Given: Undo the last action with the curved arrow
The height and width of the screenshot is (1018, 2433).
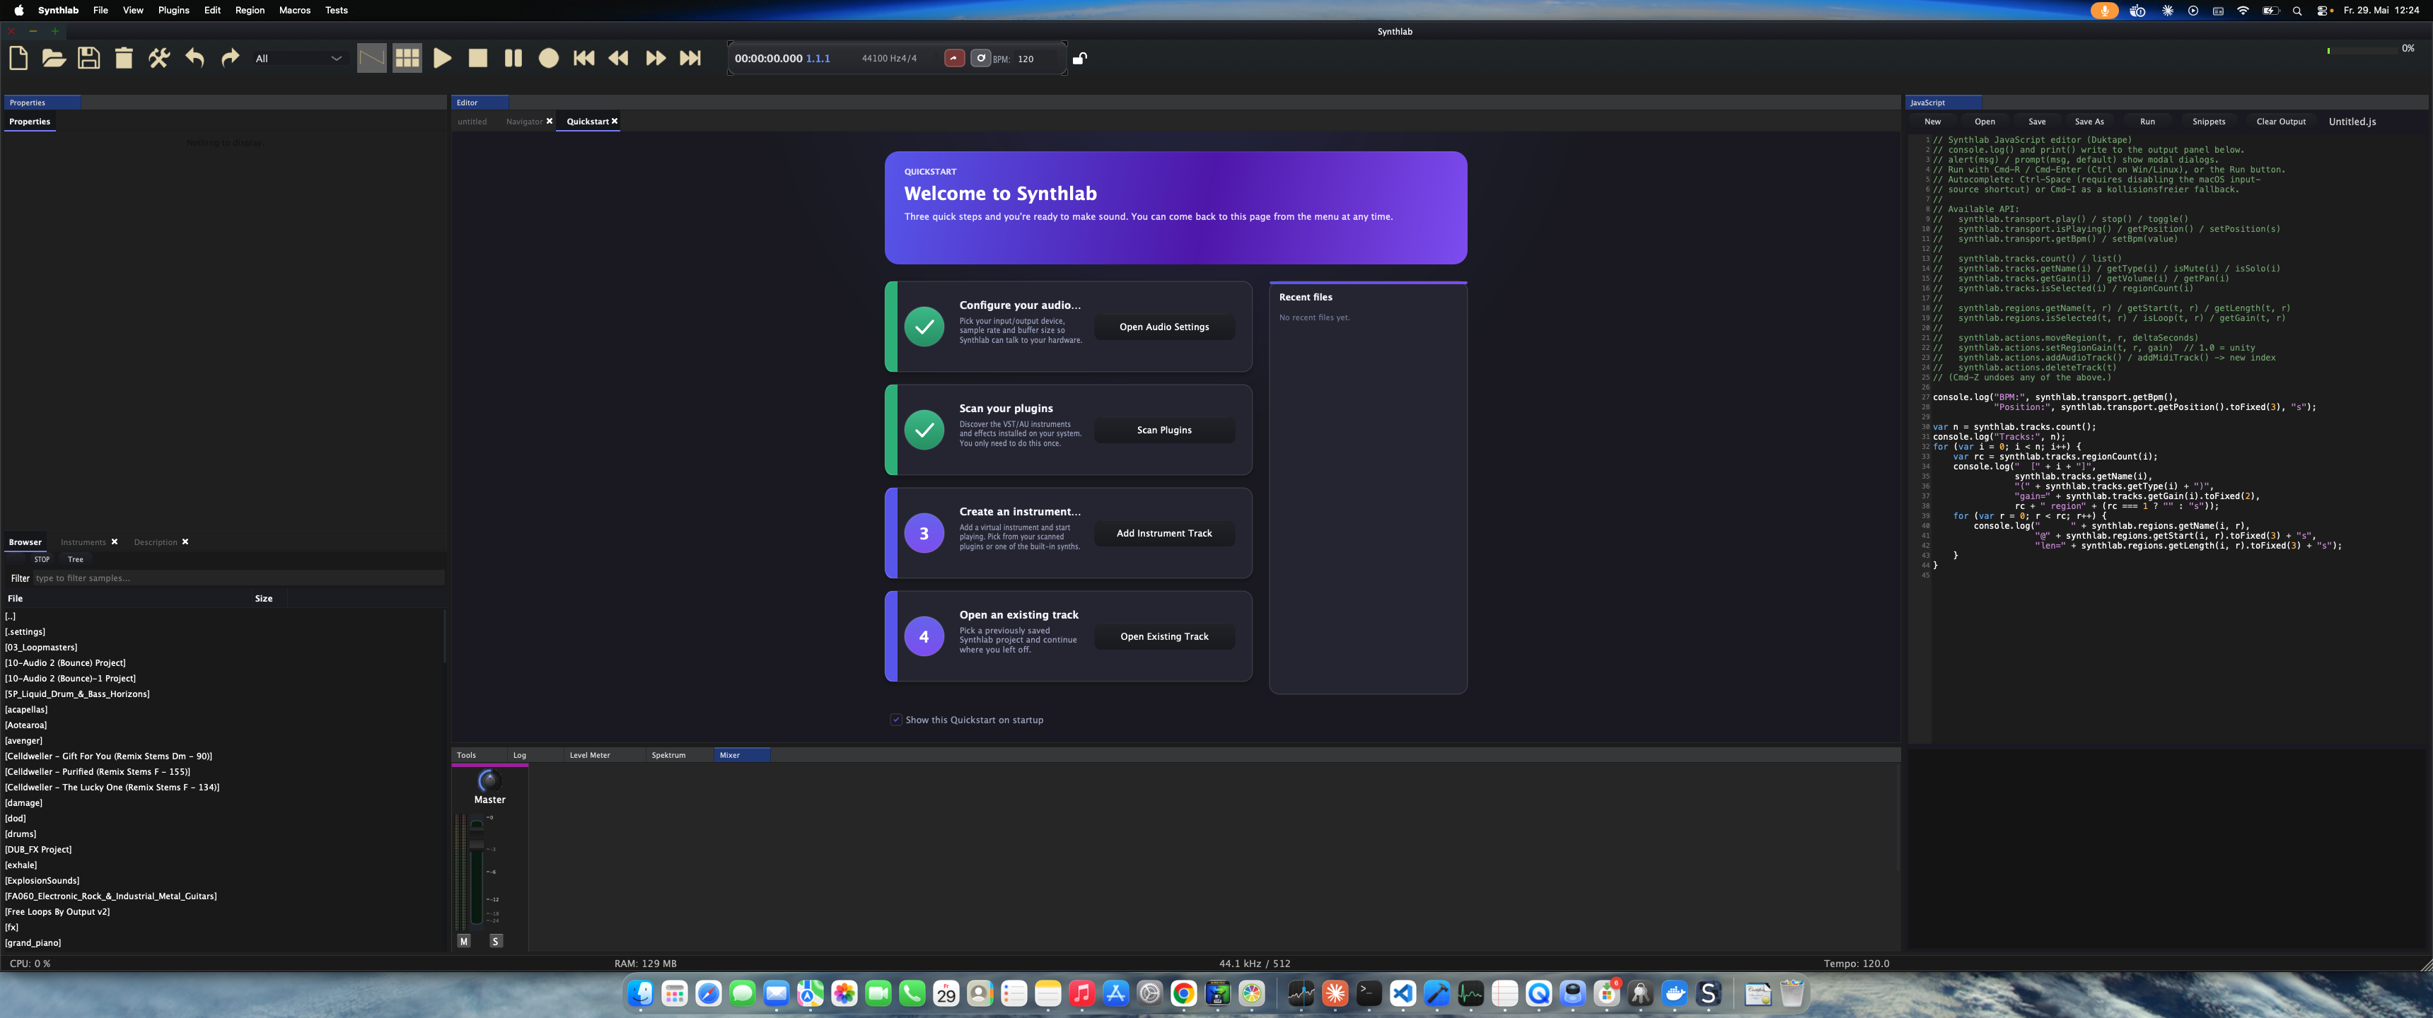Looking at the screenshot, I should tap(194, 59).
